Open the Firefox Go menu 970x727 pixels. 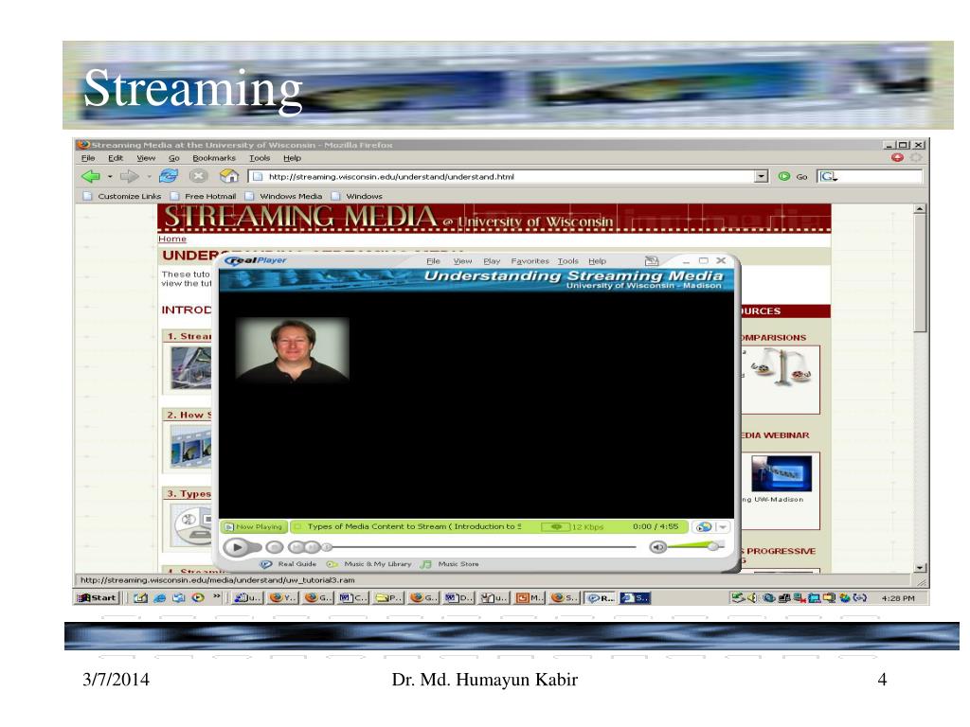coord(174,158)
